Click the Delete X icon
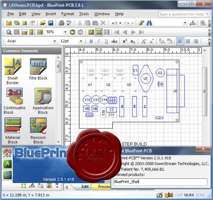Image resolution: width=213 pixels, height=200 pixels. pos(103,23)
